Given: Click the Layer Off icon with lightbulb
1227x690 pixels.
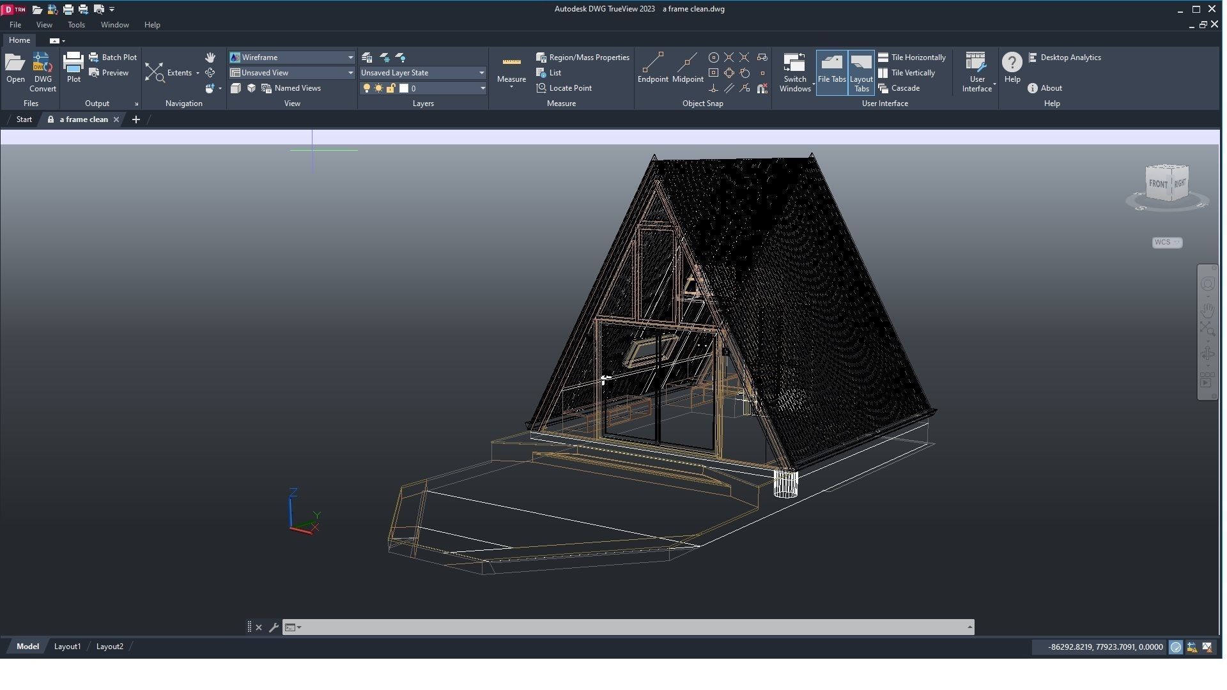Looking at the screenshot, I should tap(401, 57).
